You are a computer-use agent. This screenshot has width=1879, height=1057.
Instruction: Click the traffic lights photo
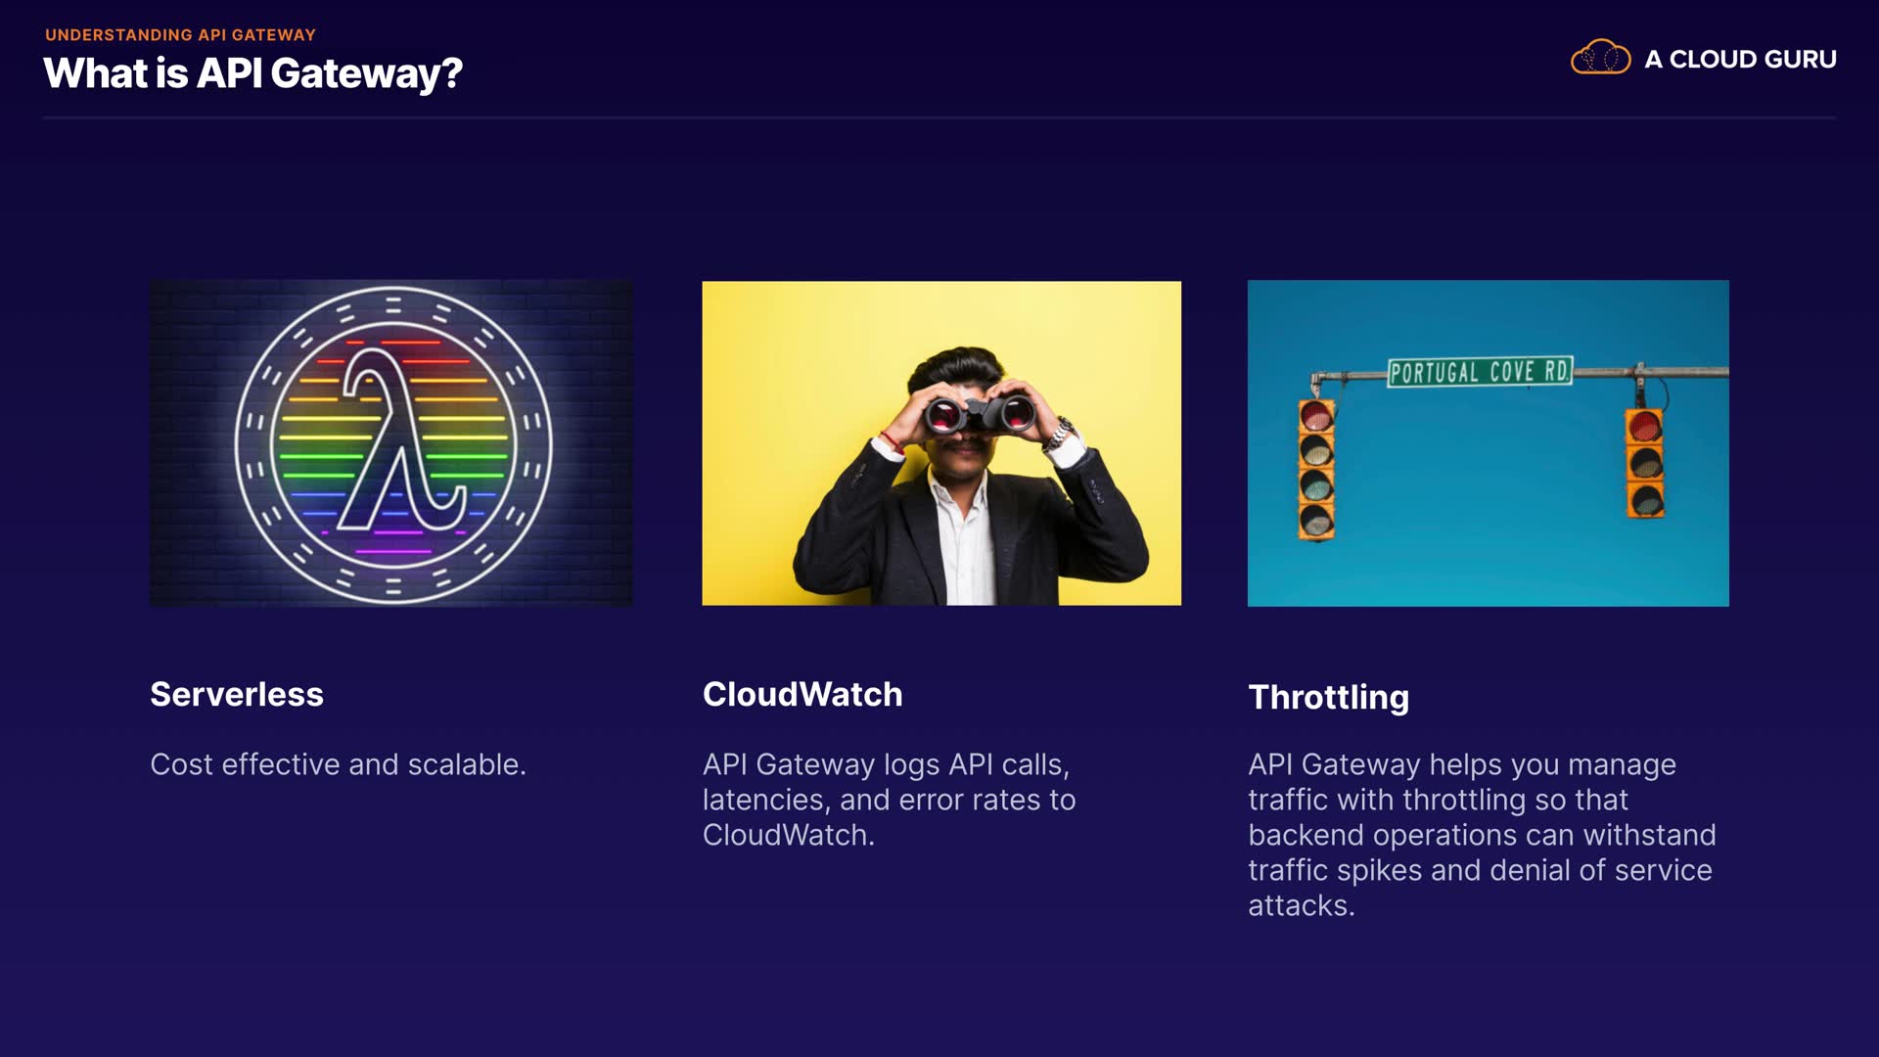tap(1489, 443)
